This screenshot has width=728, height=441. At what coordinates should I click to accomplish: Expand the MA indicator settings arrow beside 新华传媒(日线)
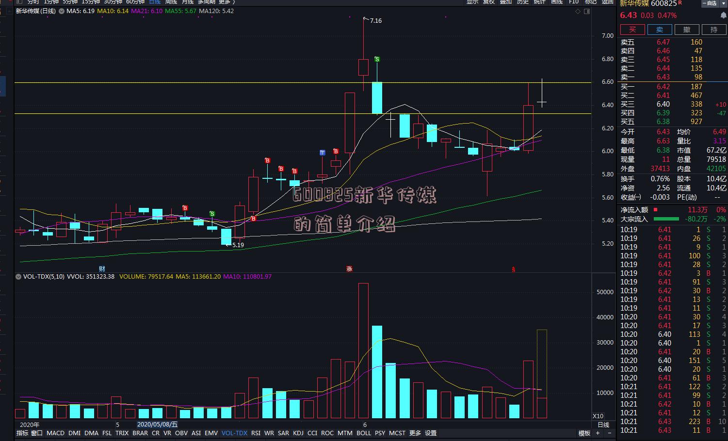point(62,11)
